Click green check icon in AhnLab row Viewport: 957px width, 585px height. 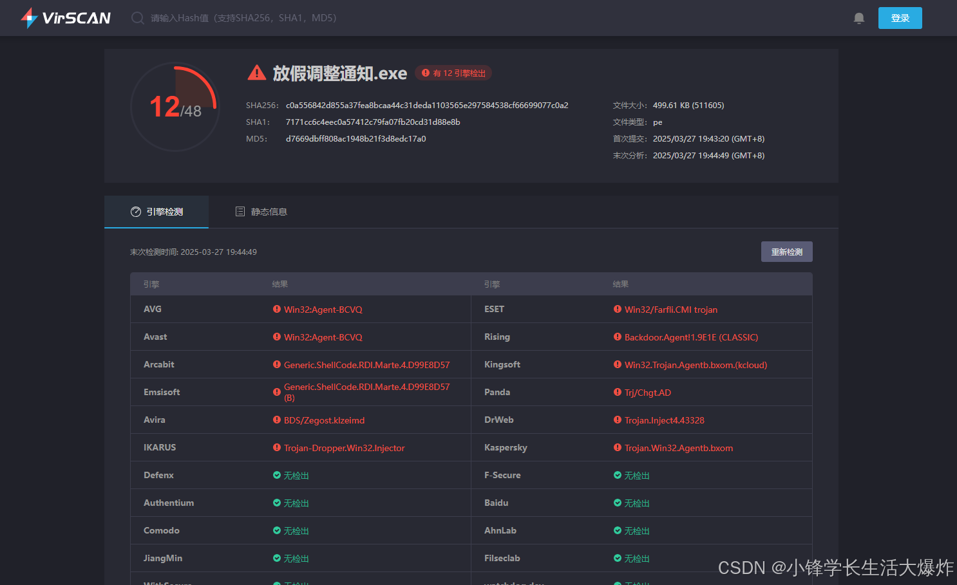coord(618,530)
